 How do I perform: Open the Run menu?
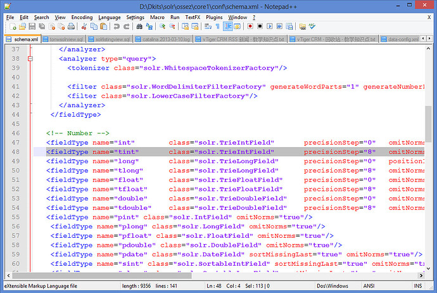pos(175,17)
